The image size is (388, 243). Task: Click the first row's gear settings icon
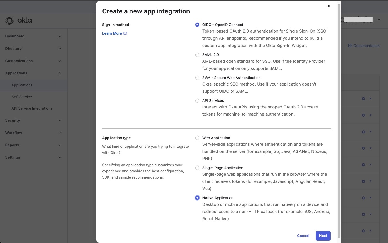point(363,99)
